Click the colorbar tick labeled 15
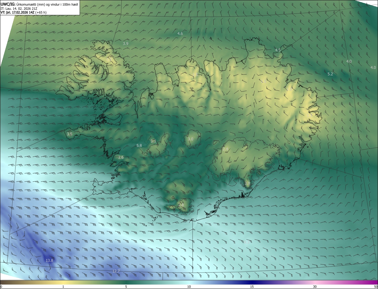The image size is (378, 289). click(x=252, y=287)
